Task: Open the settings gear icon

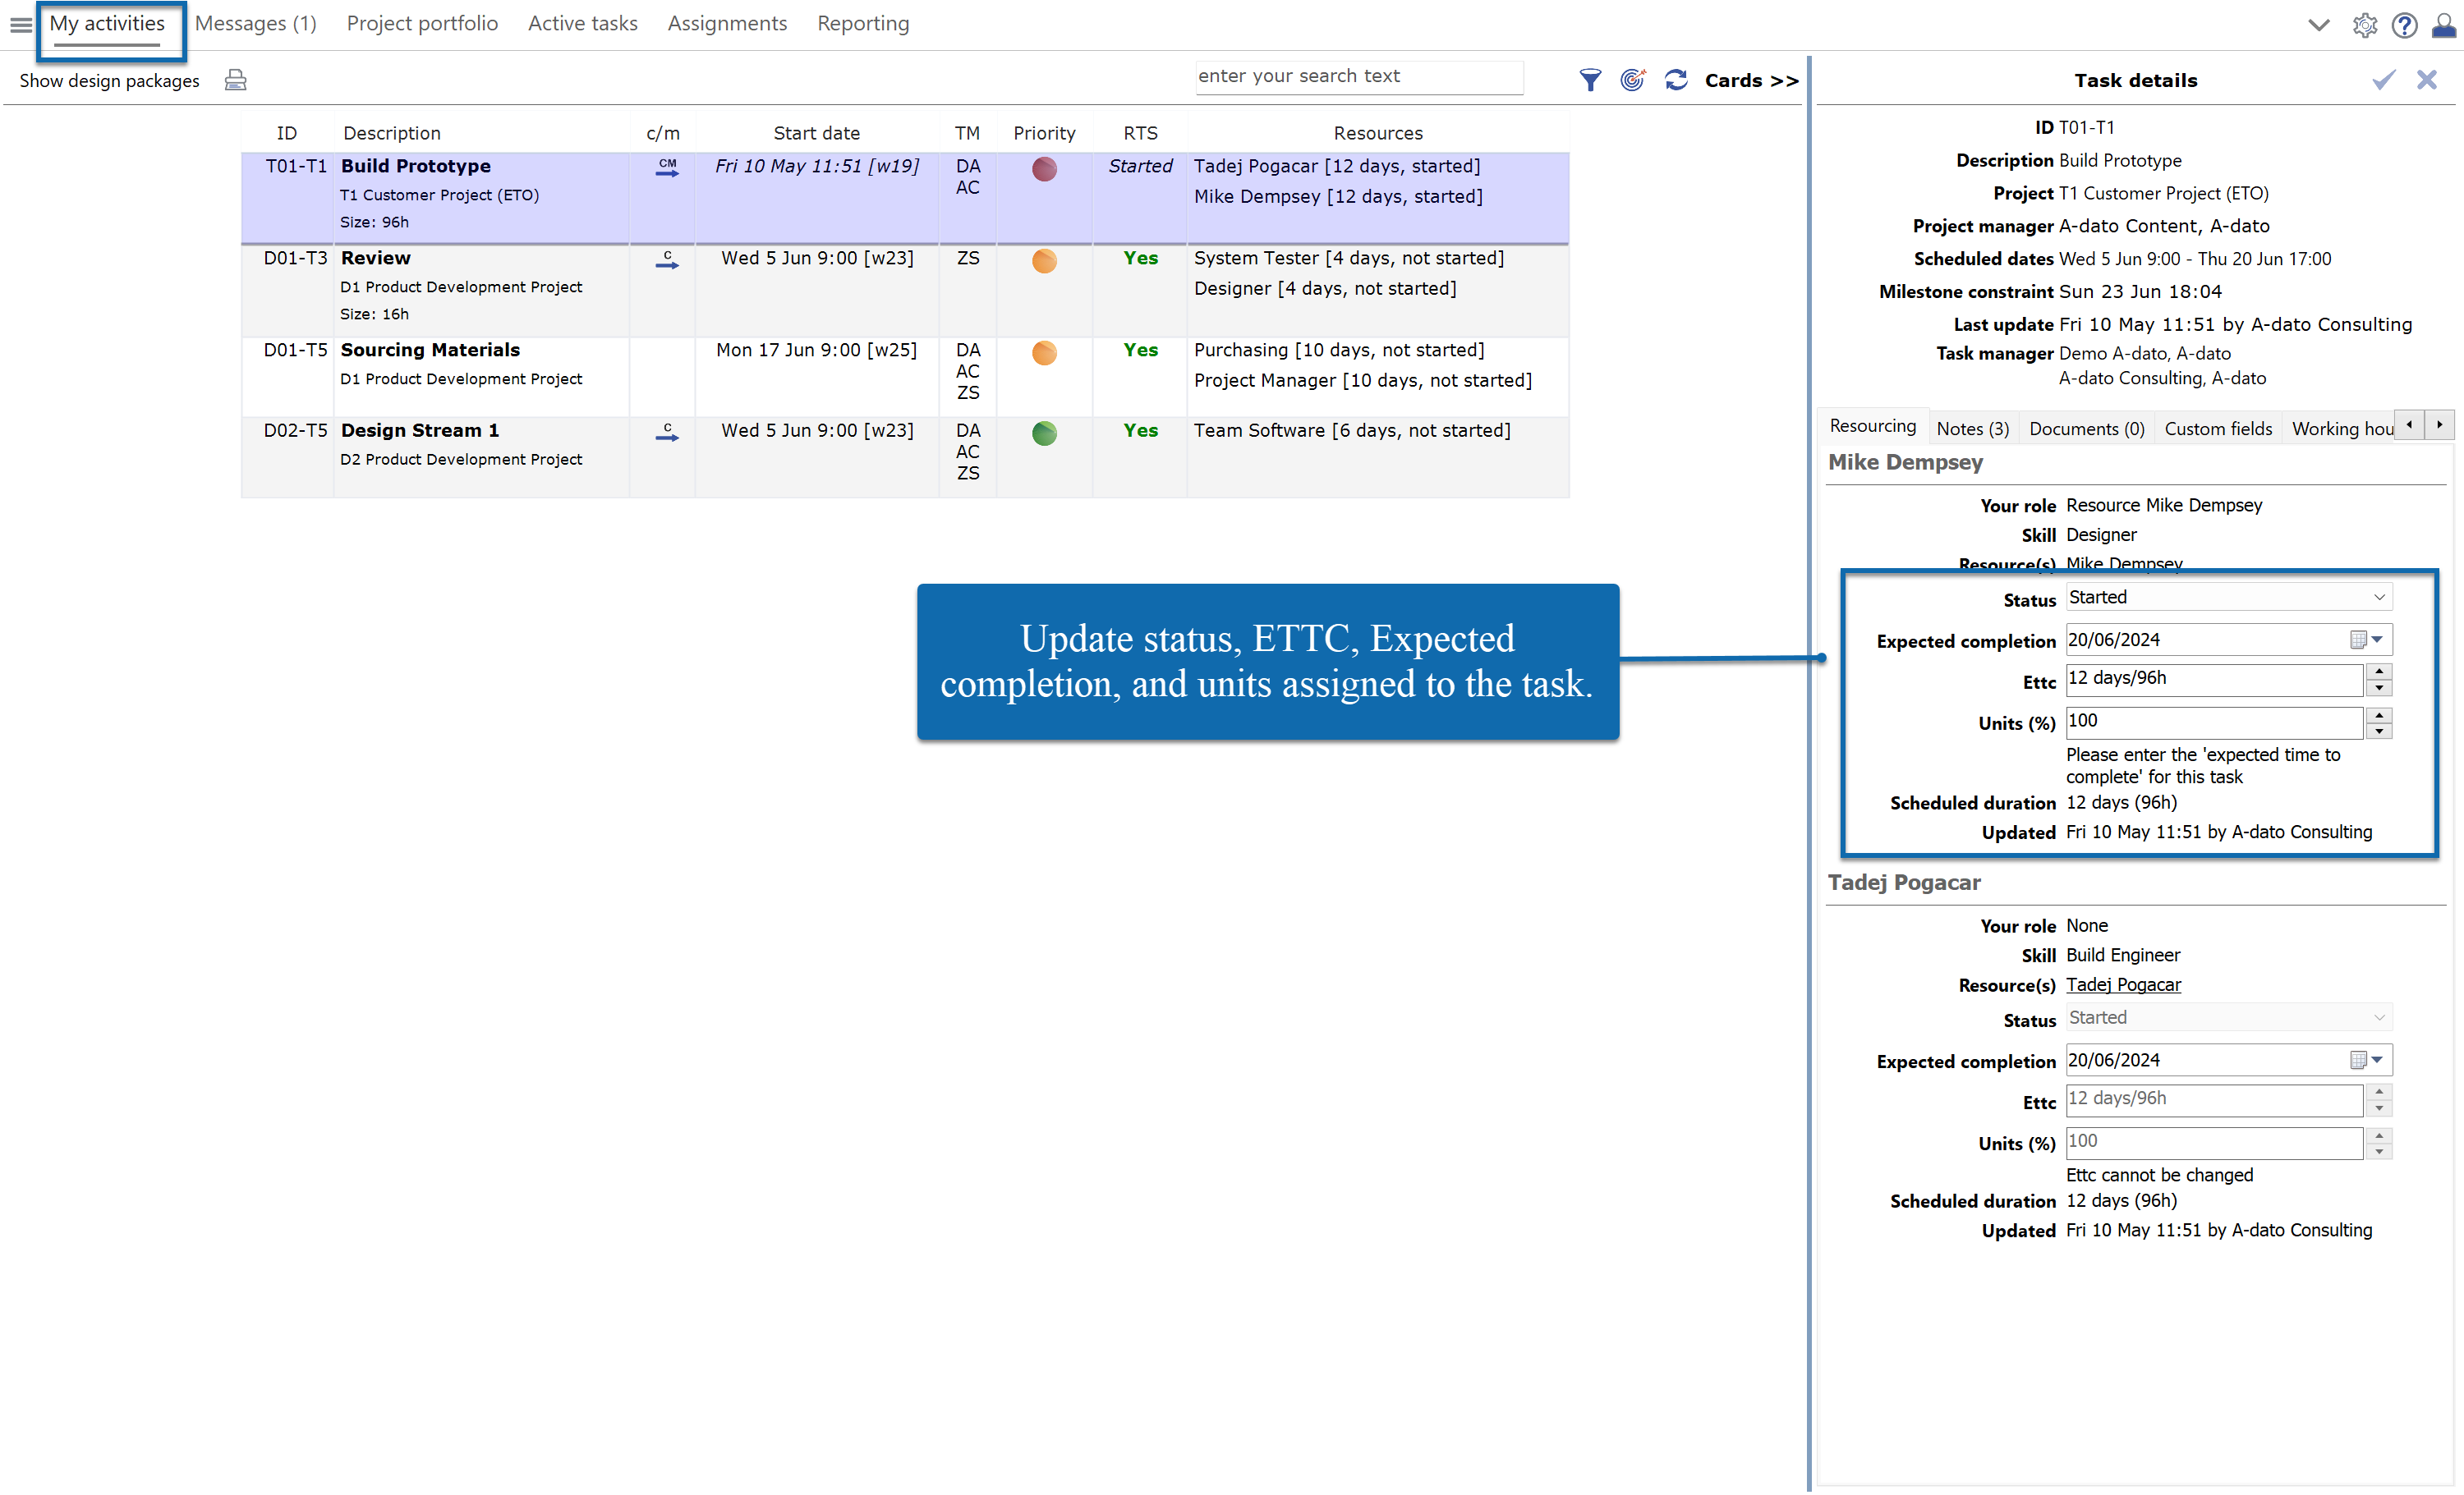Action: [2364, 25]
